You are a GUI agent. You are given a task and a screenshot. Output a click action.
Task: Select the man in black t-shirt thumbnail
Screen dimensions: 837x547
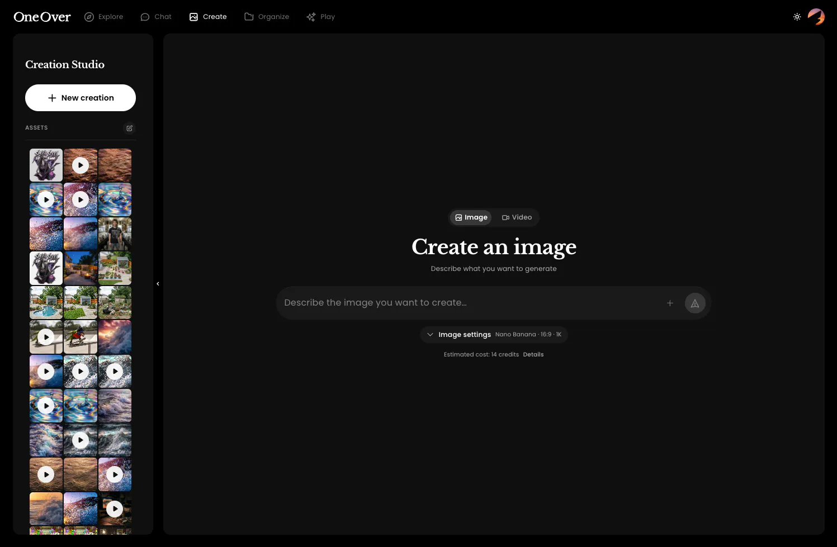[115, 234]
